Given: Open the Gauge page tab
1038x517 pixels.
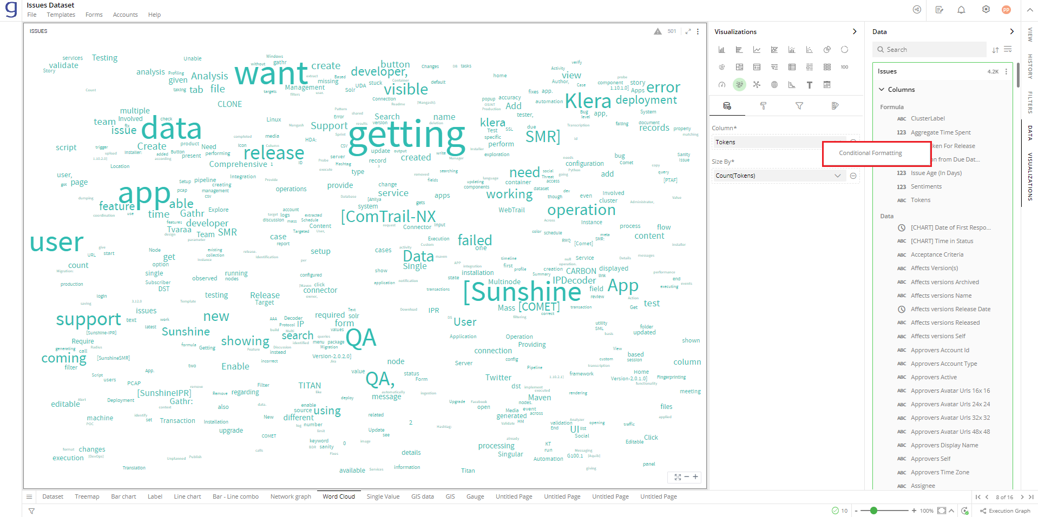Looking at the screenshot, I should pos(475,496).
